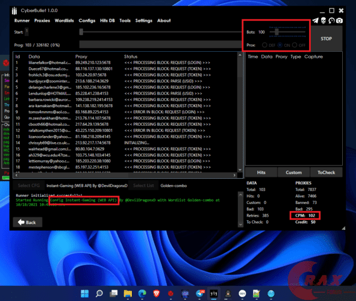Open the history clock icon in the header
The height and width of the screenshot is (301, 356).
point(331,20)
